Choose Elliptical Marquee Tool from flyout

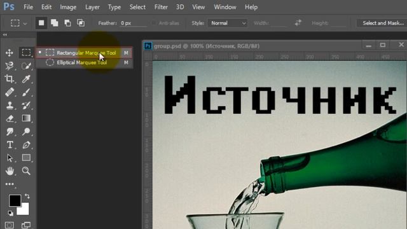click(x=84, y=62)
